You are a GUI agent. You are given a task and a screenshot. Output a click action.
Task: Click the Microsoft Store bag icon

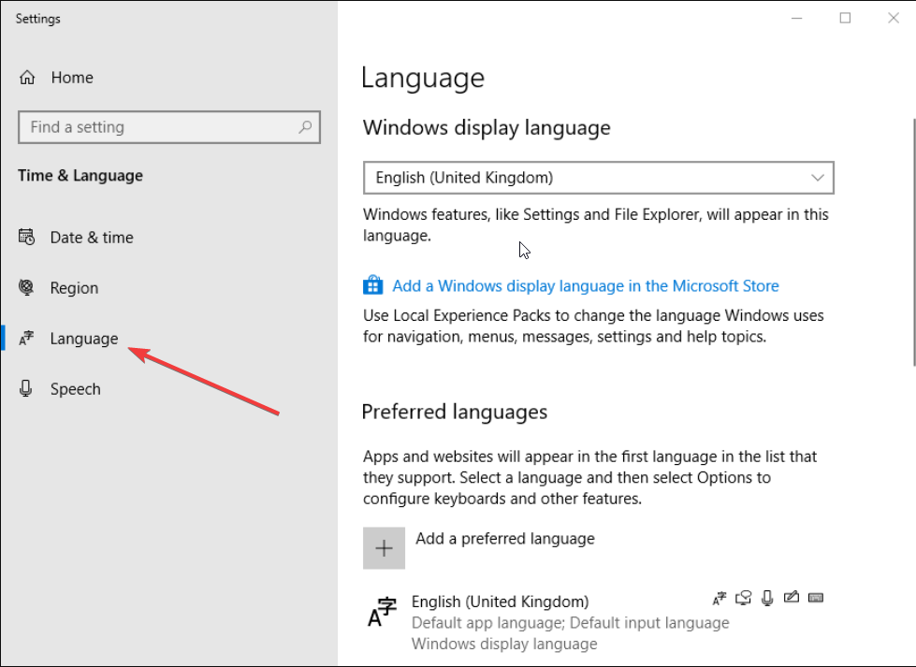[372, 285]
